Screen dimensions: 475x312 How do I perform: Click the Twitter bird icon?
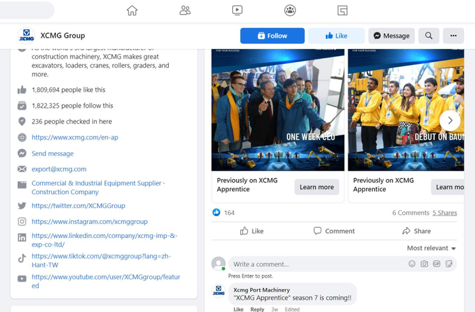click(22, 206)
